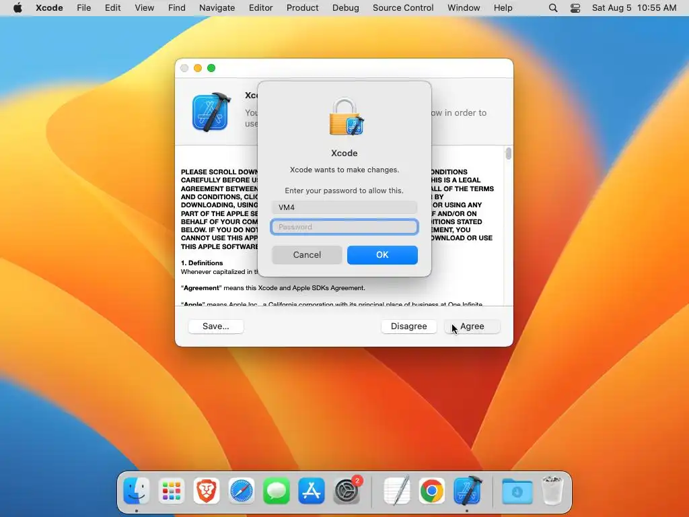Open the Editor menu
The image size is (689, 517).
click(x=260, y=8)
